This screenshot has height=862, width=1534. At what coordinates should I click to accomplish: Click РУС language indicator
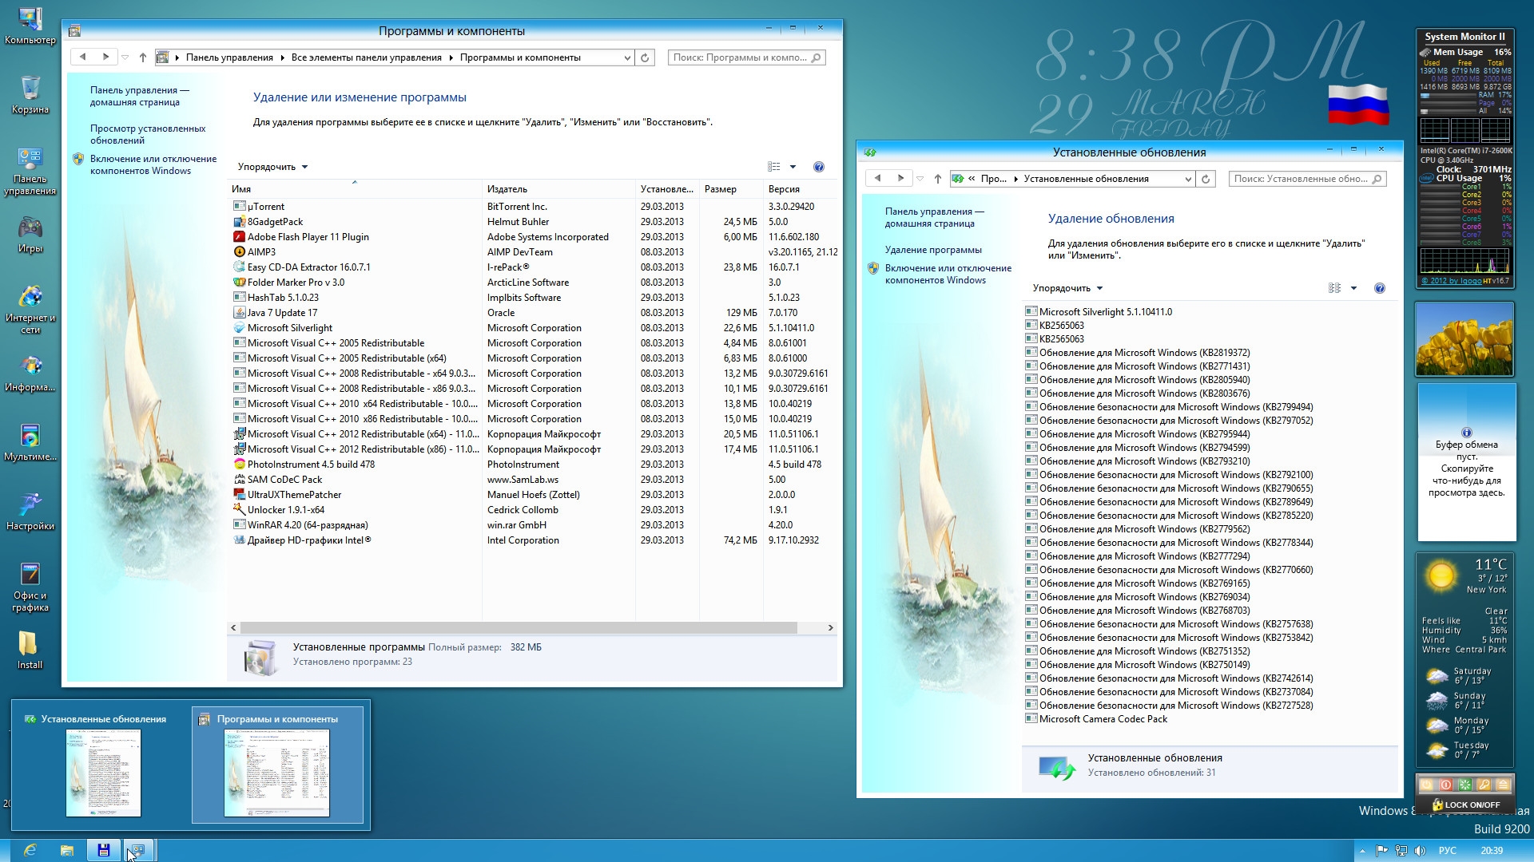(x=1447, y=851)
